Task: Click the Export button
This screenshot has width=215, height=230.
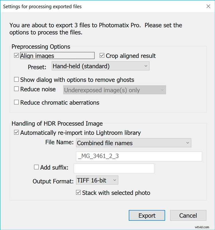Action: pos(147,215)
